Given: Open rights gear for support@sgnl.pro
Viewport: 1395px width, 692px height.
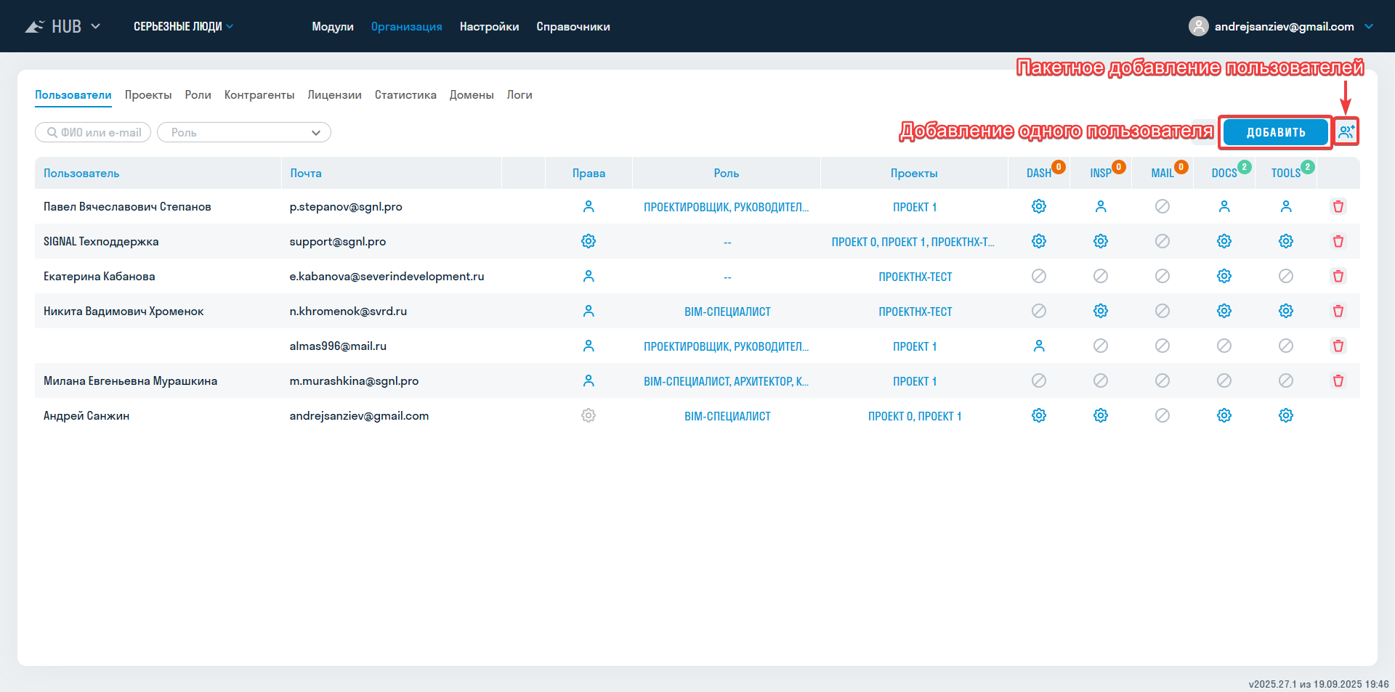Looking at the screenshot, I should (588, 242).
